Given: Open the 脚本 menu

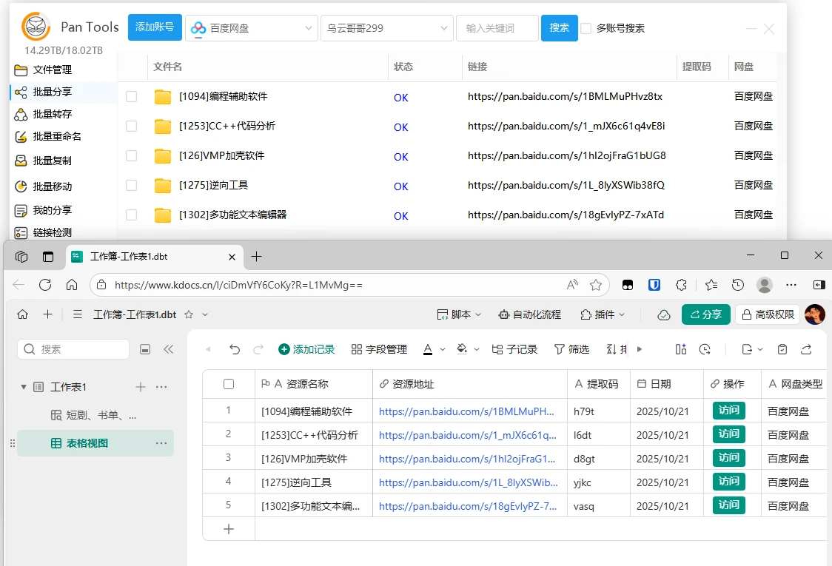Looking at the screenshot, I should 460,314.
